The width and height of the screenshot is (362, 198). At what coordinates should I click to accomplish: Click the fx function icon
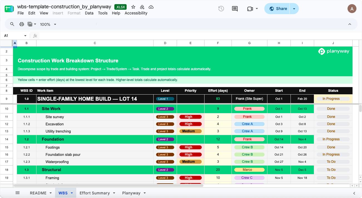click(x=35, y=36)
